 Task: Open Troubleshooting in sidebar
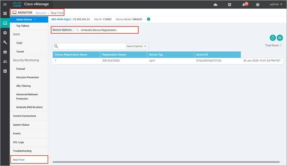(x=22, y=151)
